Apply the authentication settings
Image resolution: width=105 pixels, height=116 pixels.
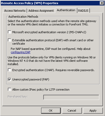(93, 111)
